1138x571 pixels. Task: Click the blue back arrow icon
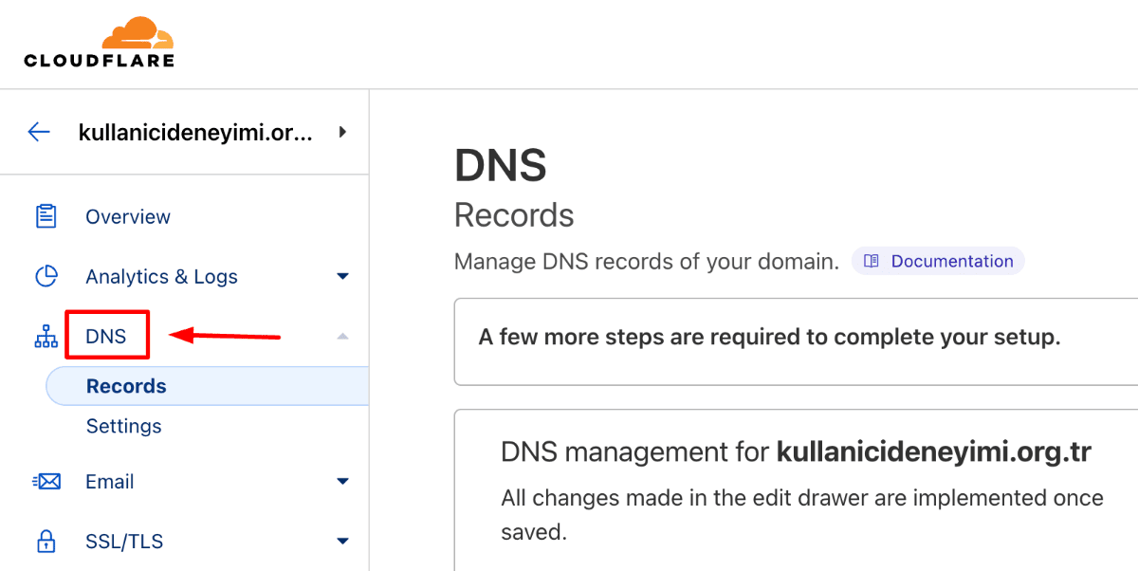[39, 132]
